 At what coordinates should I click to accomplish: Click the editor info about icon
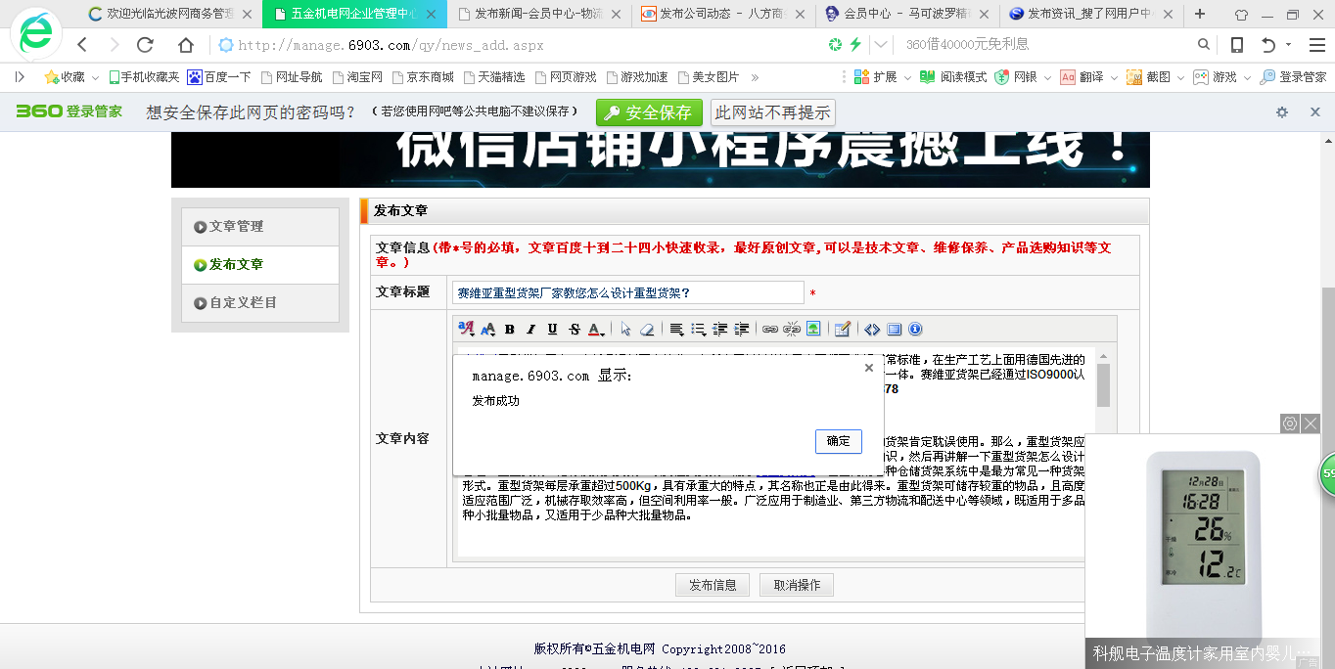(x=915, y=330)
